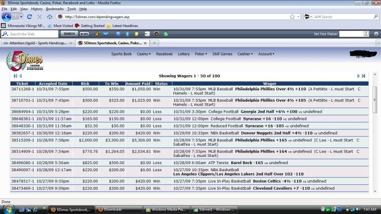Click the Set Your Status input box
This screenshot has width=381, height=214.
tap(351, 34)
